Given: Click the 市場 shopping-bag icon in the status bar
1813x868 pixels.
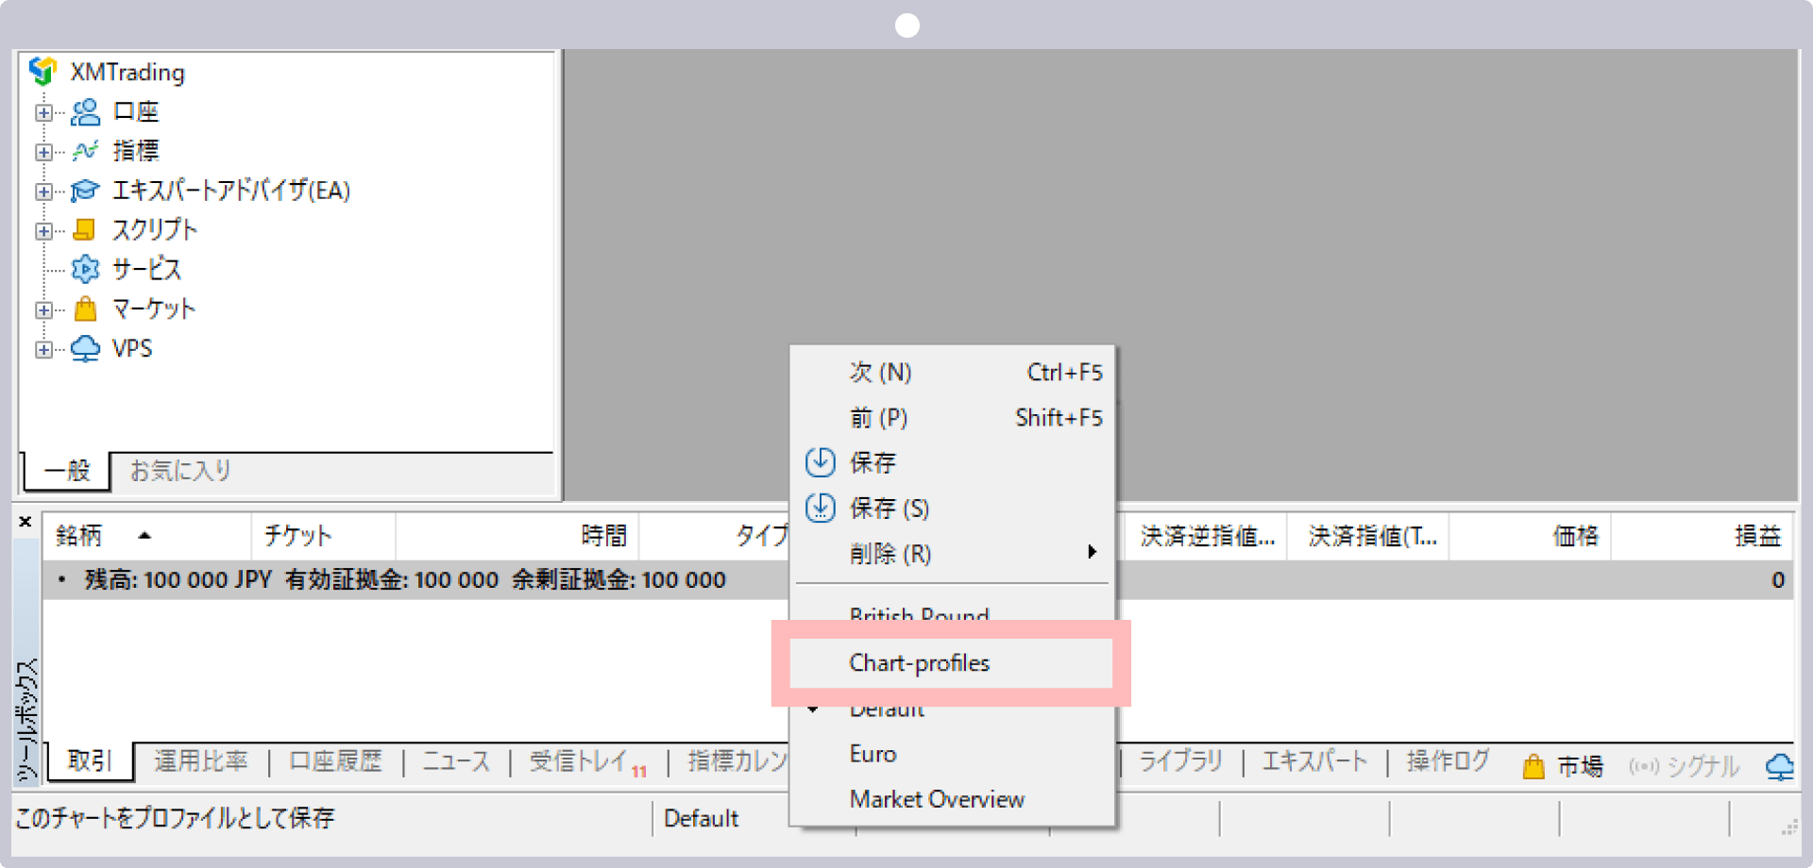Looking at the screenshot, I should [x=1533, y=764].
